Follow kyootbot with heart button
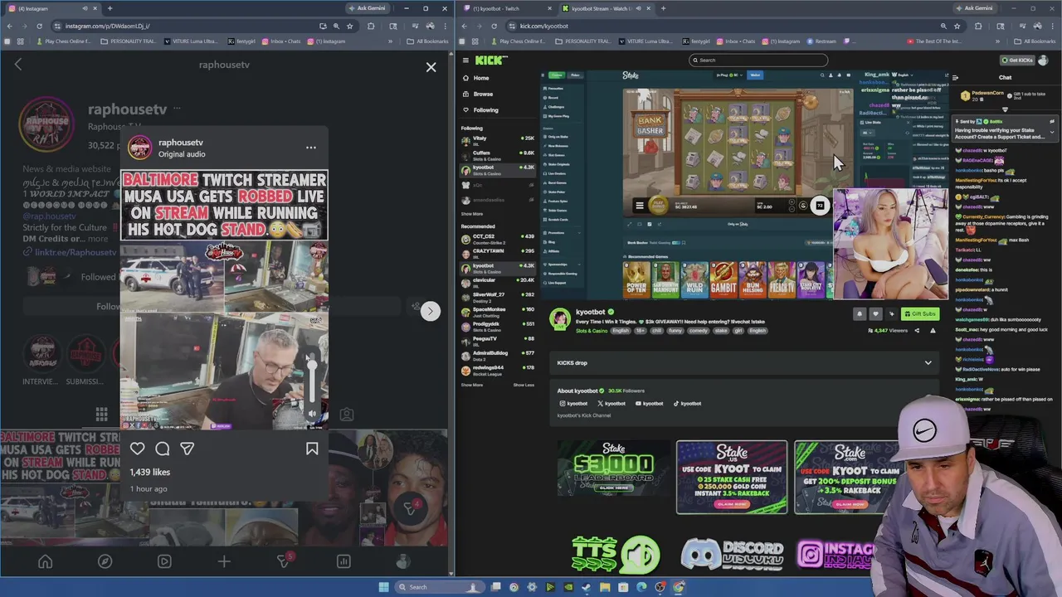This screenshot has width=1062, height=597. pos(875,313)
